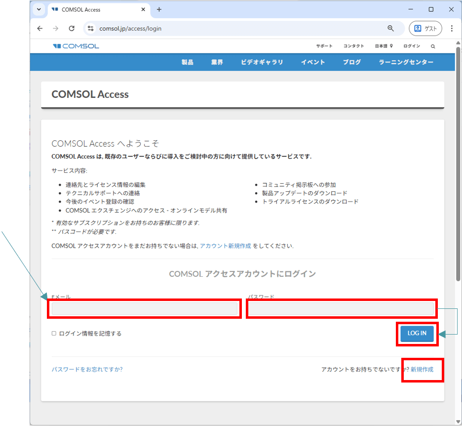The width and height of the screenshot is (462, 426).
Task: Enable the ログイン情報を記憶する checkbox
Action: pos(54,334)
